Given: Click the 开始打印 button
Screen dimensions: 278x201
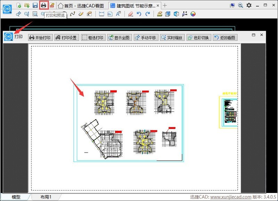Looking at the screenshot, I should (x=40, y=38).
